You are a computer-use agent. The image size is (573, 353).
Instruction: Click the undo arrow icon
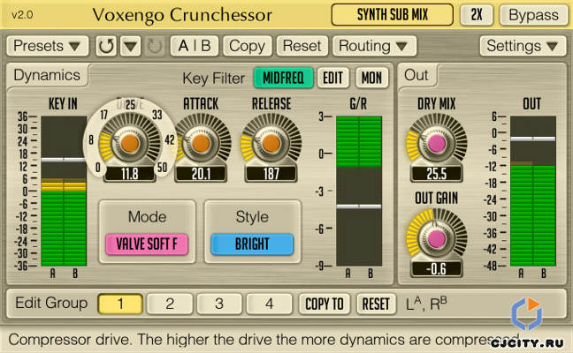106,46
